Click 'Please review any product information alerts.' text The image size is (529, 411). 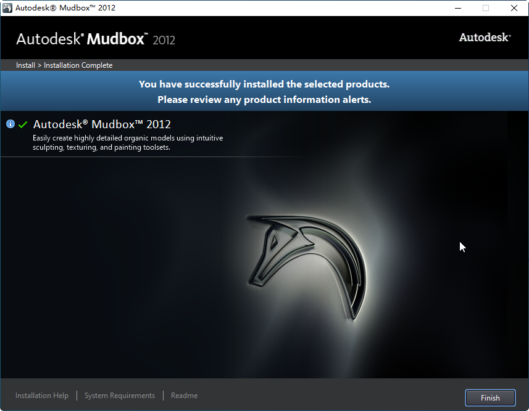click(264, 100)
